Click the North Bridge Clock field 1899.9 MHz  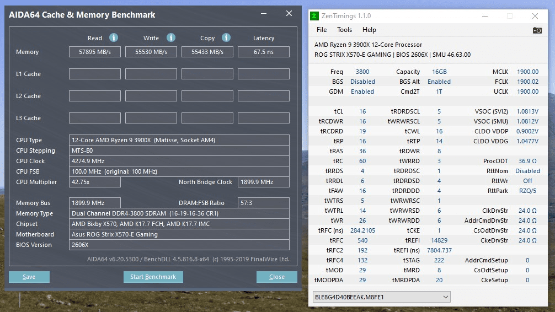tap(264, 182)
